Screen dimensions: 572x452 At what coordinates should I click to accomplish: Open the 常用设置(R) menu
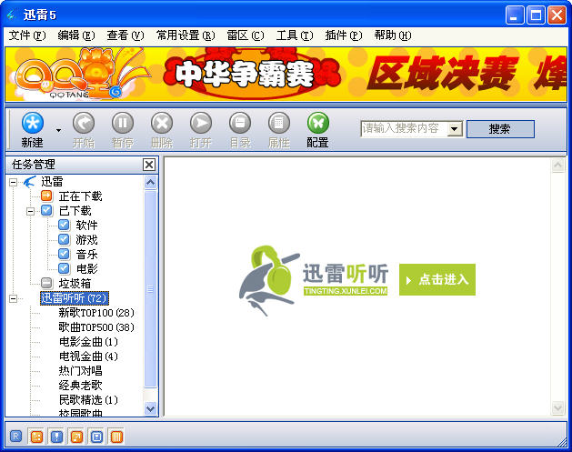pos(186,35)
